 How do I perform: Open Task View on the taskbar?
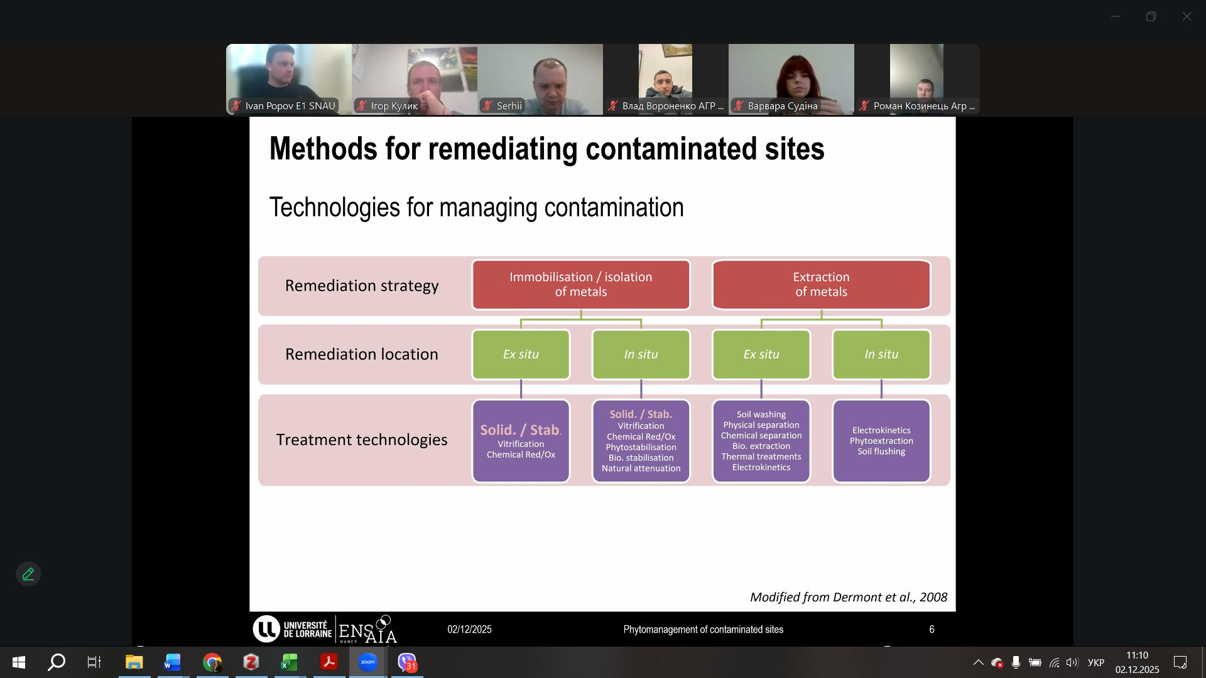pos(94,662)
